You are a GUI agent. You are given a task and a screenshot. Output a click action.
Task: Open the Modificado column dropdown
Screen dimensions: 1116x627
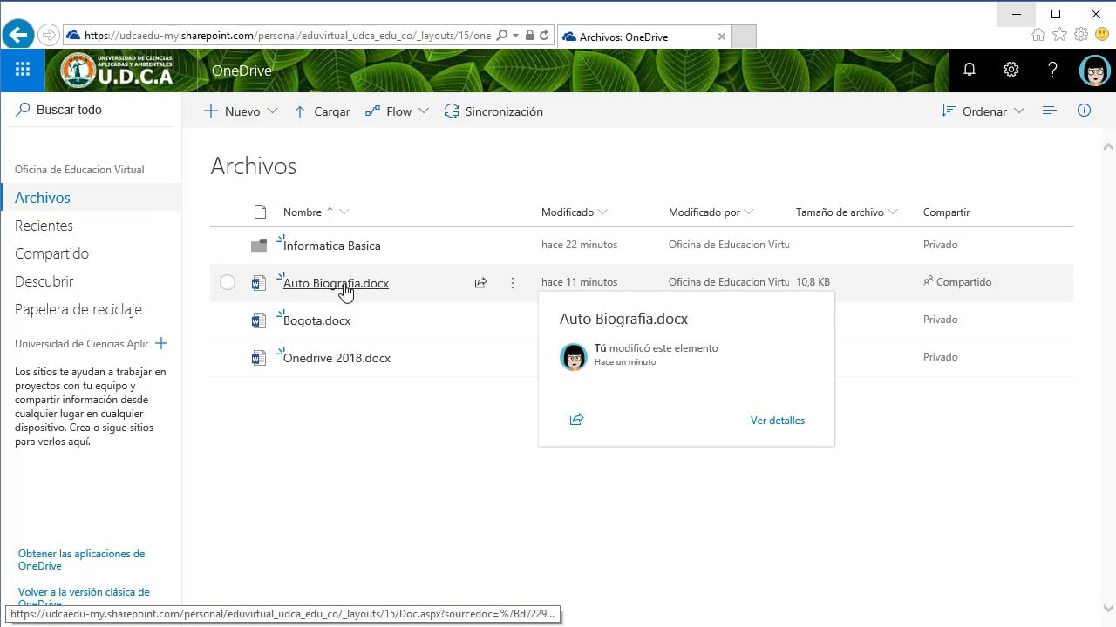click(x=602, y=212)
